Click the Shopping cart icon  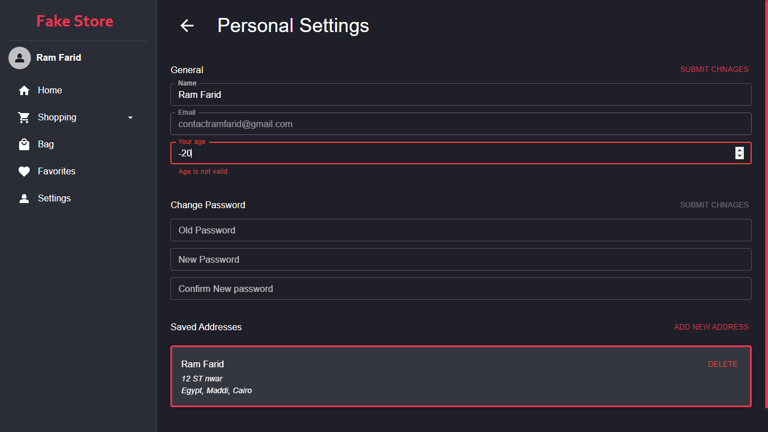(x=24, y=118)
